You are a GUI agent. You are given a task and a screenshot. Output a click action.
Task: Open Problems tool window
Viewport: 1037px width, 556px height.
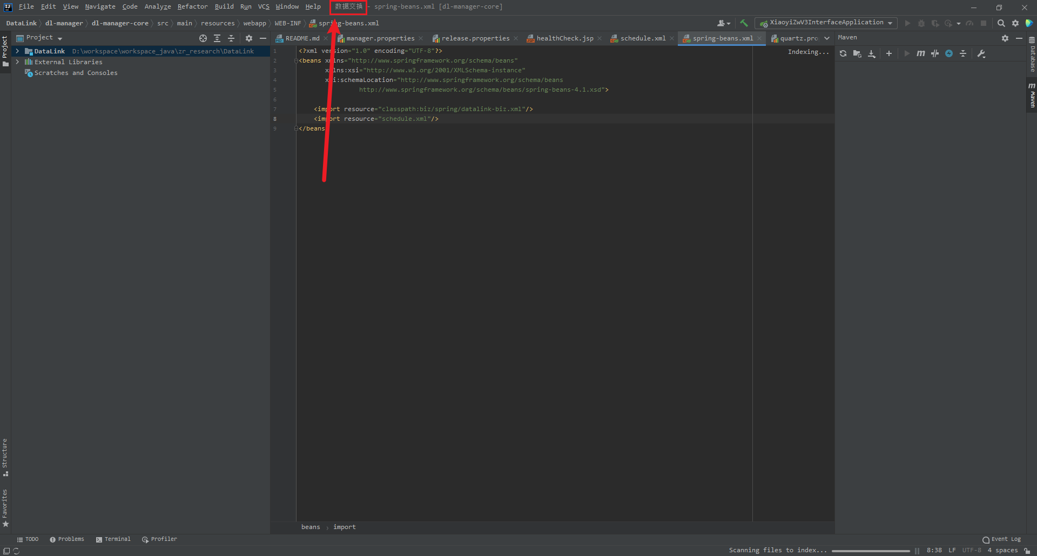pos(67,539)
